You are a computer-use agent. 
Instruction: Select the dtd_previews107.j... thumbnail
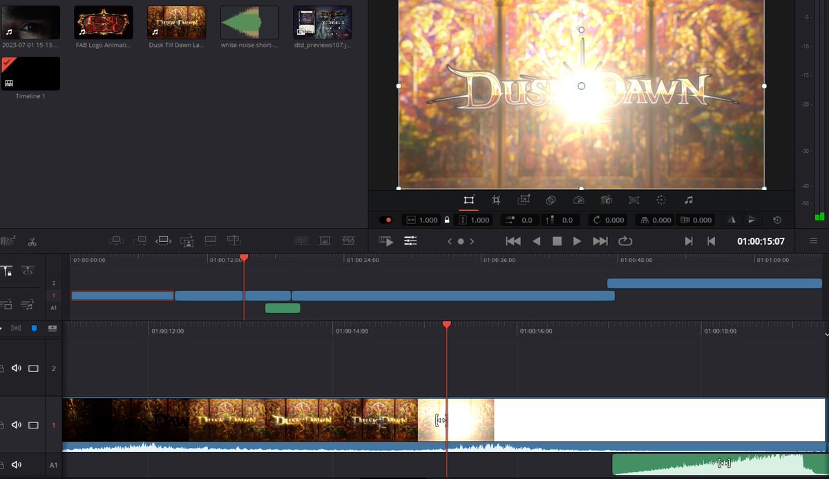(x=323, y=22)
